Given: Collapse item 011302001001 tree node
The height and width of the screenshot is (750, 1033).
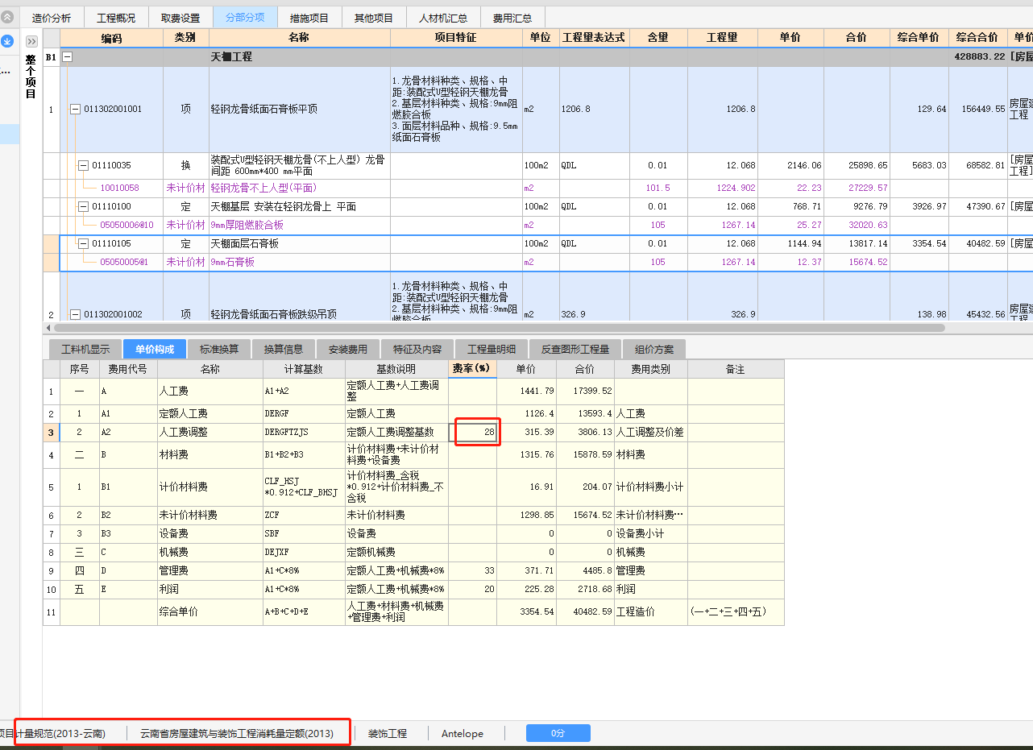Looking at the screenshot, I should click(x=75, y=110).
